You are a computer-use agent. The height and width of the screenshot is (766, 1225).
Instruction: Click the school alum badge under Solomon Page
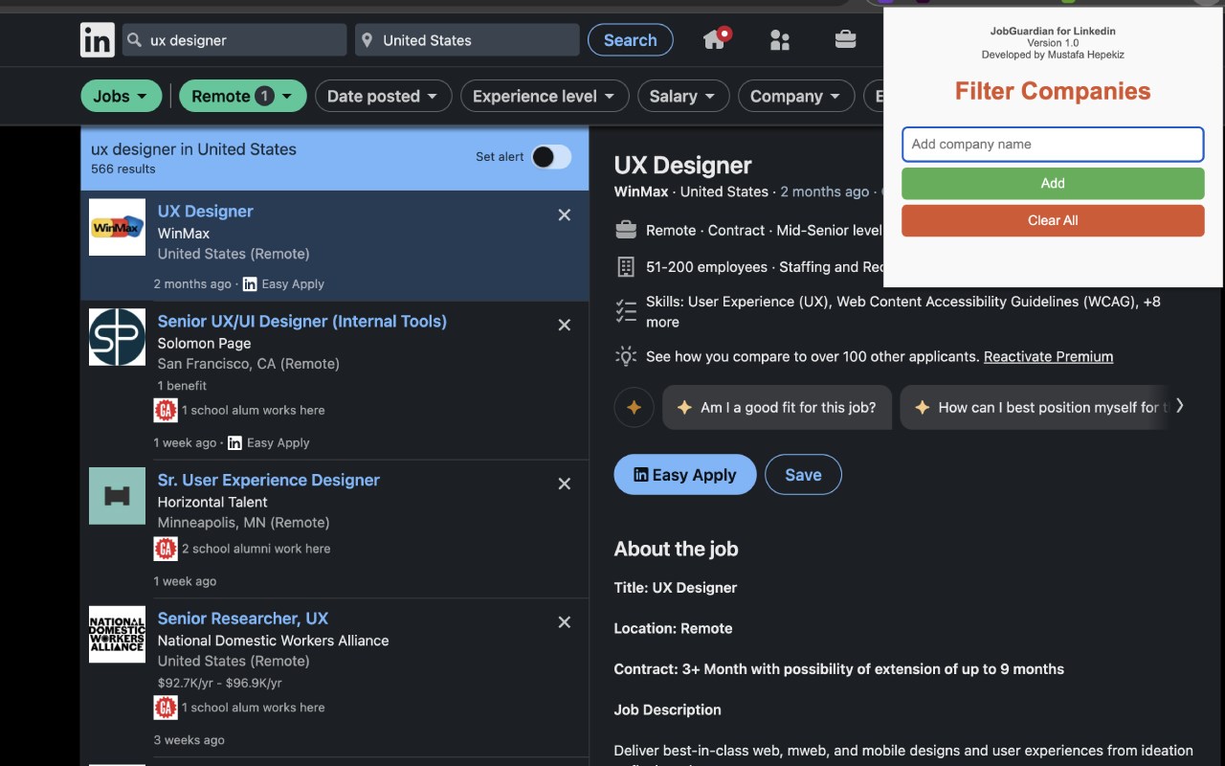point(166,410)
